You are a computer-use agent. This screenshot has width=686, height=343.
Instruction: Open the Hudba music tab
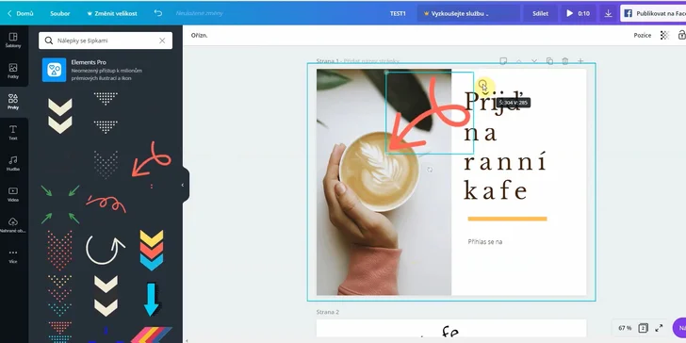coord(13,163)
